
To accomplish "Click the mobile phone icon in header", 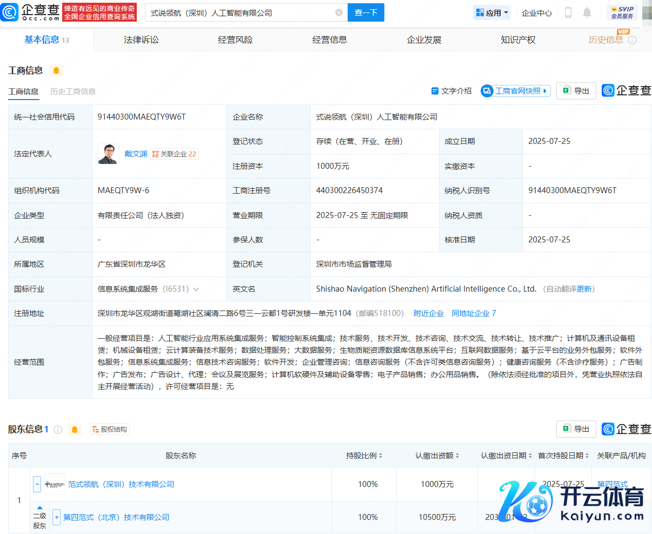I will 568,12.
